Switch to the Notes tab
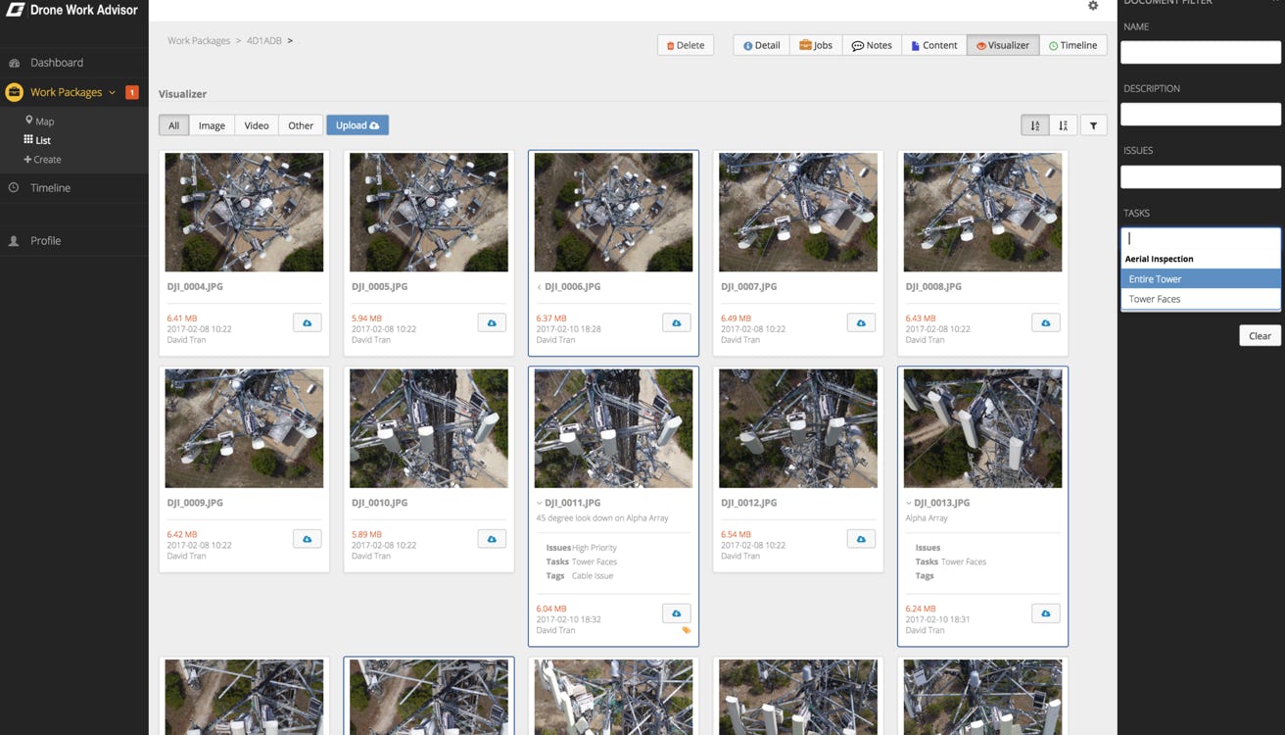1285x735 pixels. click(872, 45)
